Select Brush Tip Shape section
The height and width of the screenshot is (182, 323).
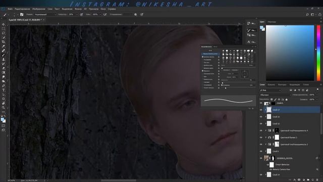click(210, 54)
